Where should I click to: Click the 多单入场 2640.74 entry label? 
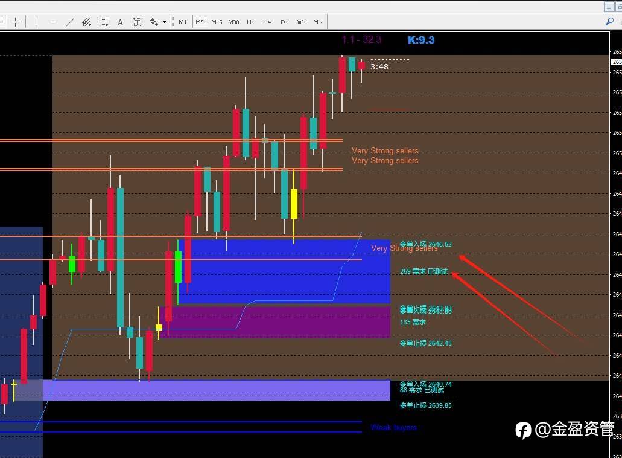coord(426,384)
